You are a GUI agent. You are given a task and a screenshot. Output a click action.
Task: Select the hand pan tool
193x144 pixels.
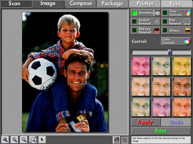pyautogui.click(x=125, y=140)
